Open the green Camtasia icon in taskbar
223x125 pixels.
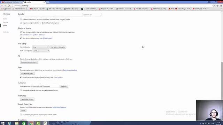point(38,123)
